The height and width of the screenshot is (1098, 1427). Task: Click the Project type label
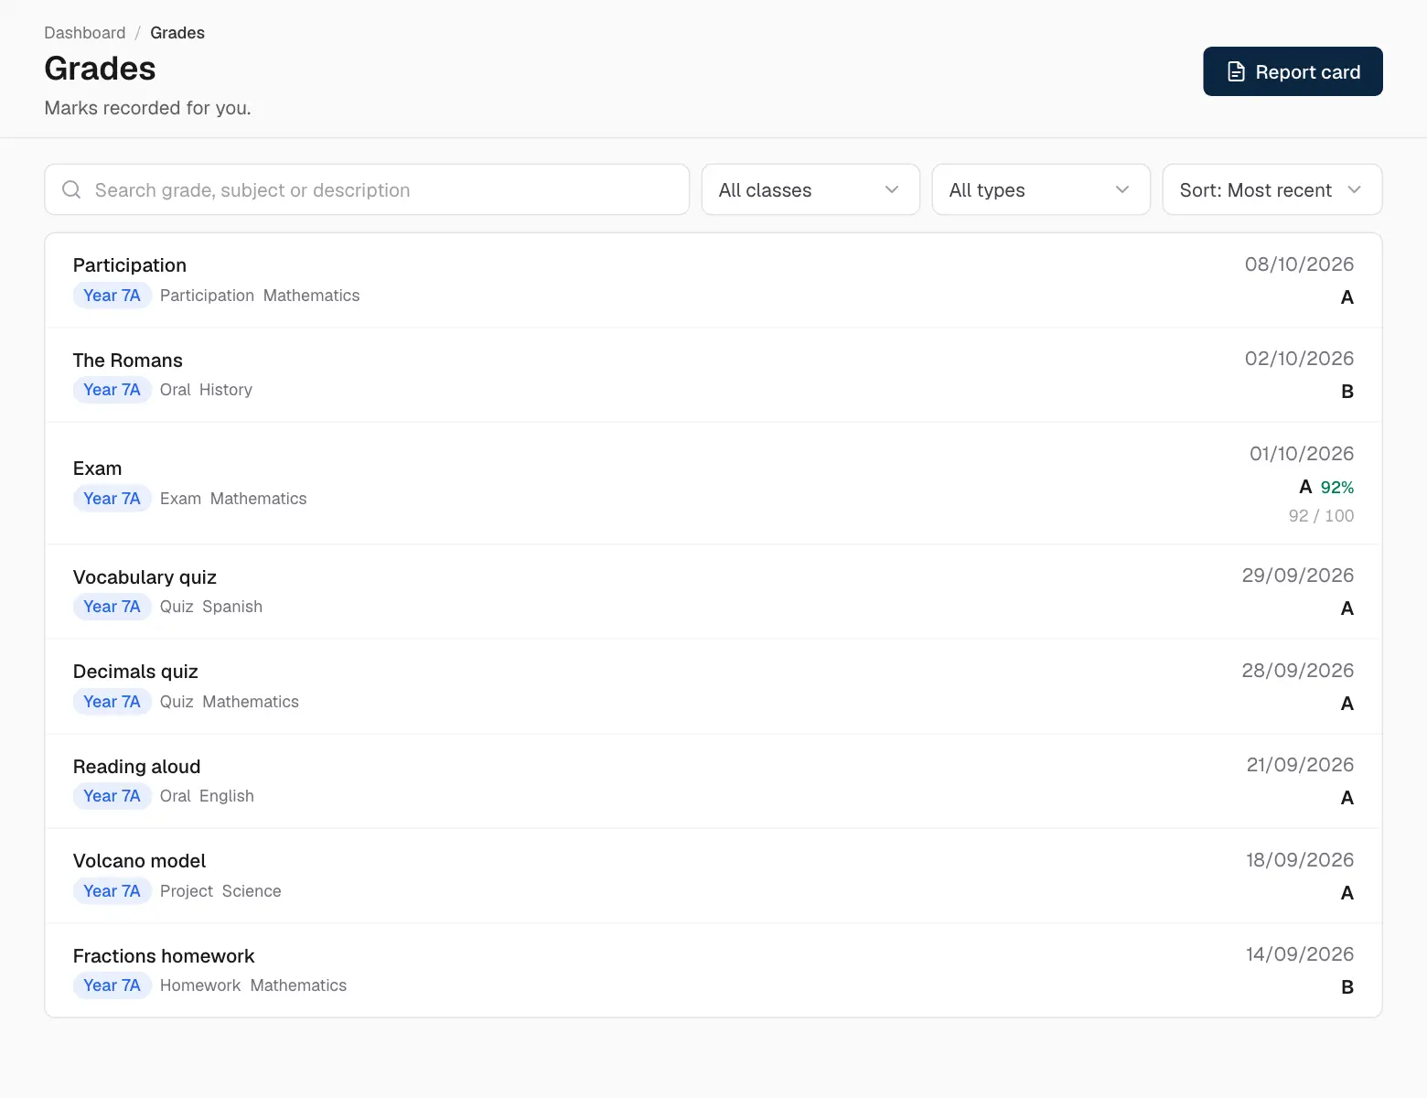187,891
